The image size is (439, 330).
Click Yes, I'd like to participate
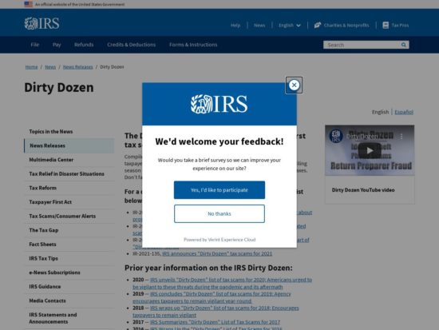219,190
